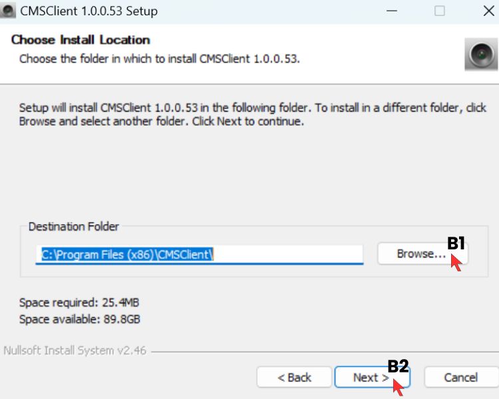Screen dimensions: 499x399
Task: Click the maximize button in the title bar
Action: click(x=440, y=11)
